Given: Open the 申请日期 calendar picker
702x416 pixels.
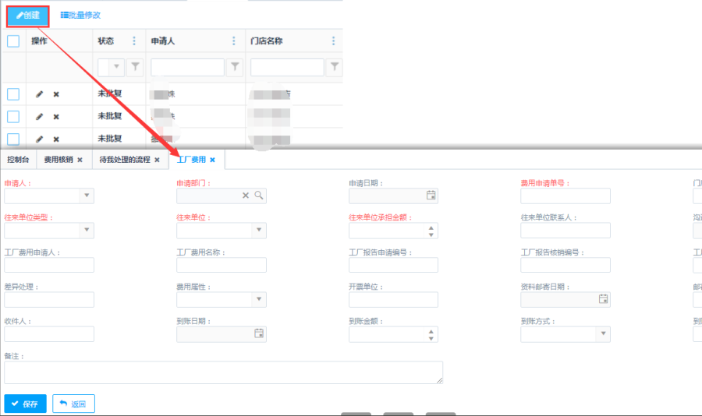Looking at the screenshot, I should point(431,196).
